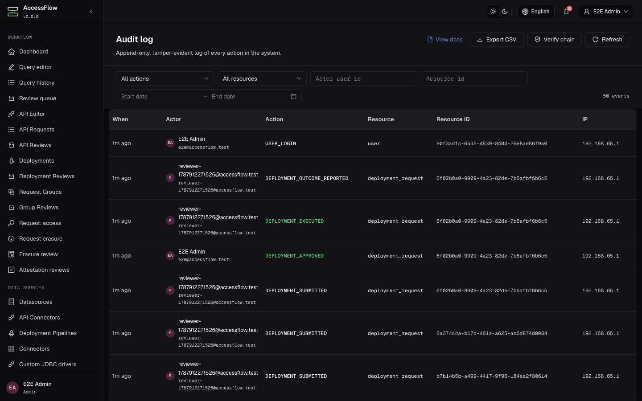Switch to dark theme moon icon

(x=505, y=12)
